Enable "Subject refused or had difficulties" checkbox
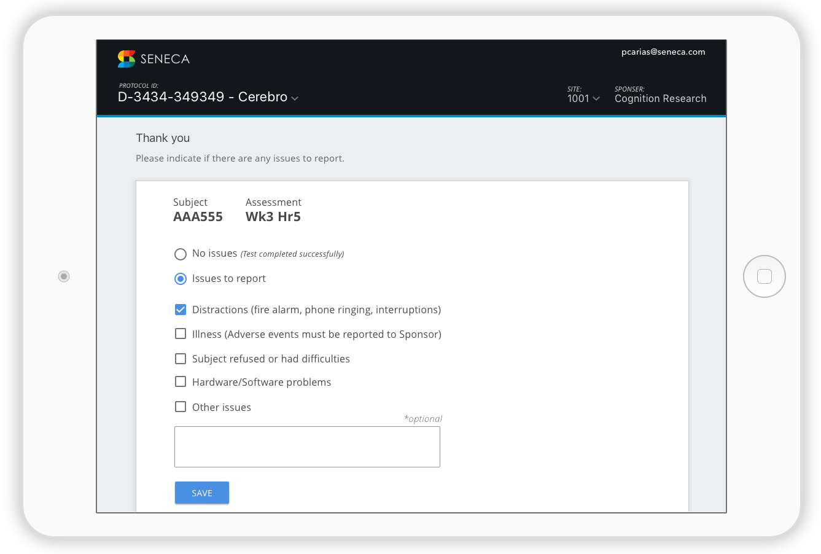The width and height of the screenshot is (821, 554). [181, 358]
